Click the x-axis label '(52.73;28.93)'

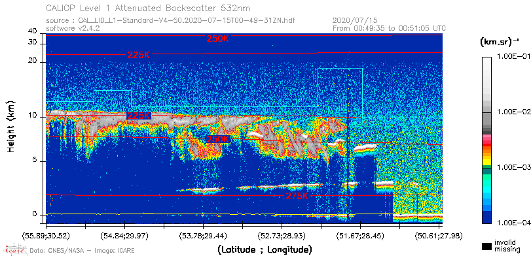pos(282,236)
